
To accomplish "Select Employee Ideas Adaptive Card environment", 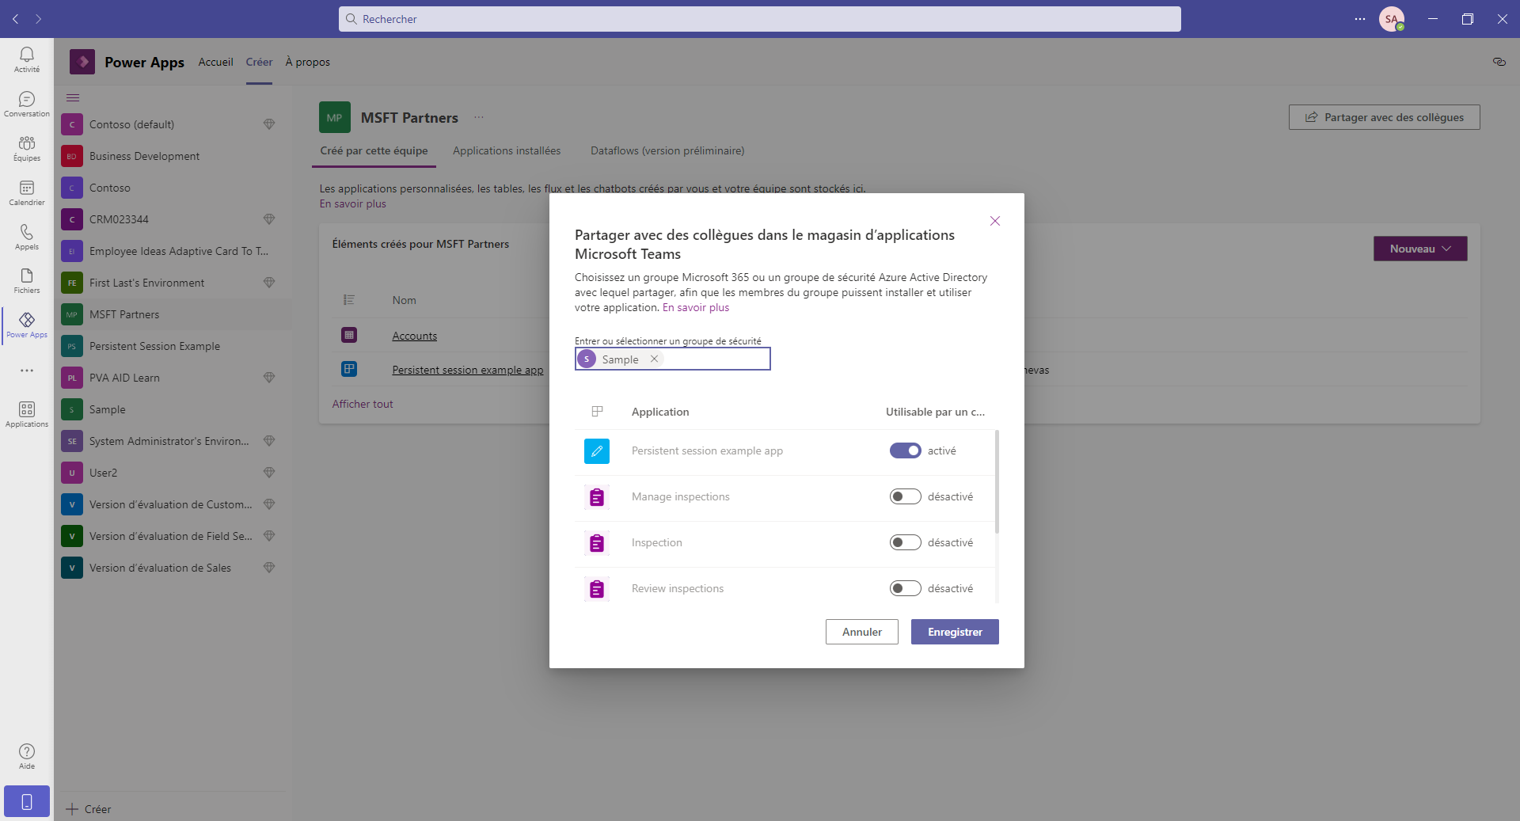I will [173, 251].
